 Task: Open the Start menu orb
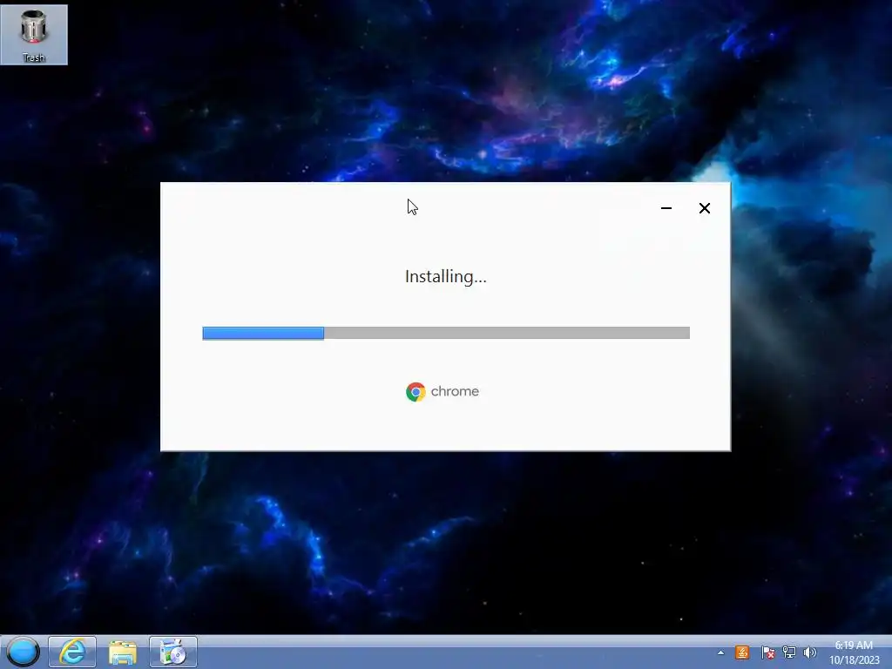point(23,652)
